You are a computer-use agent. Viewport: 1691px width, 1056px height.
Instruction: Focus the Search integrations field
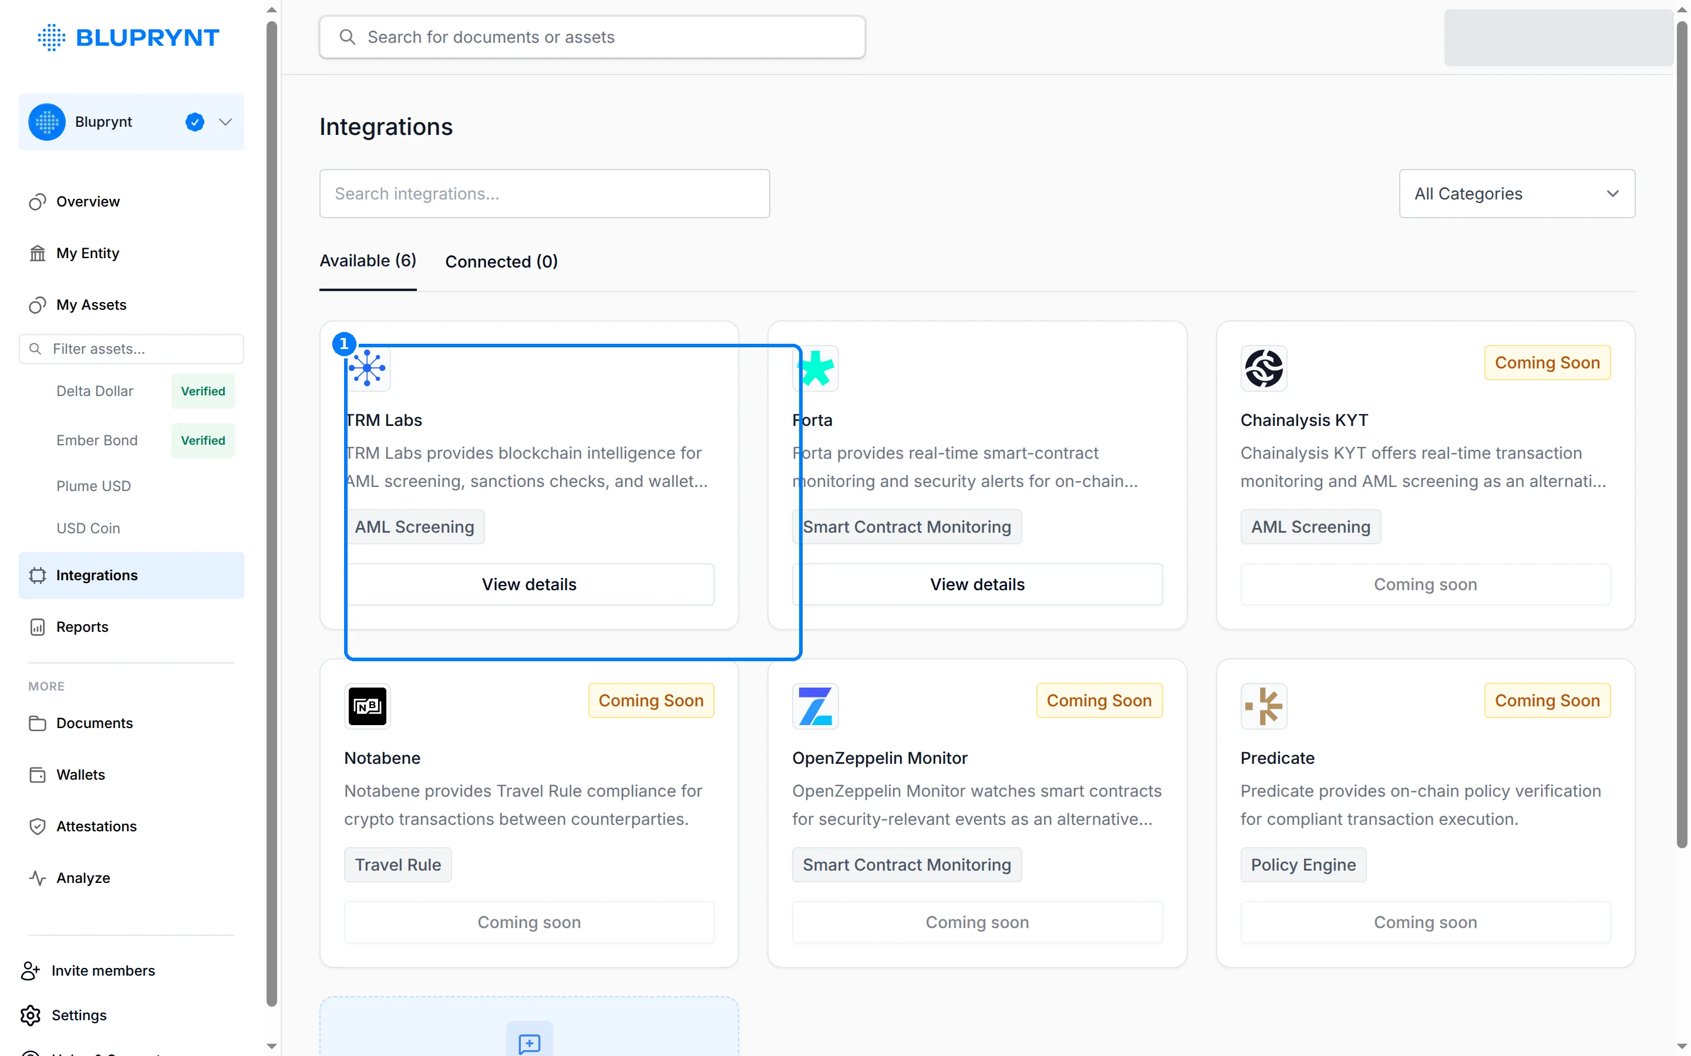(x=544, y=194)
